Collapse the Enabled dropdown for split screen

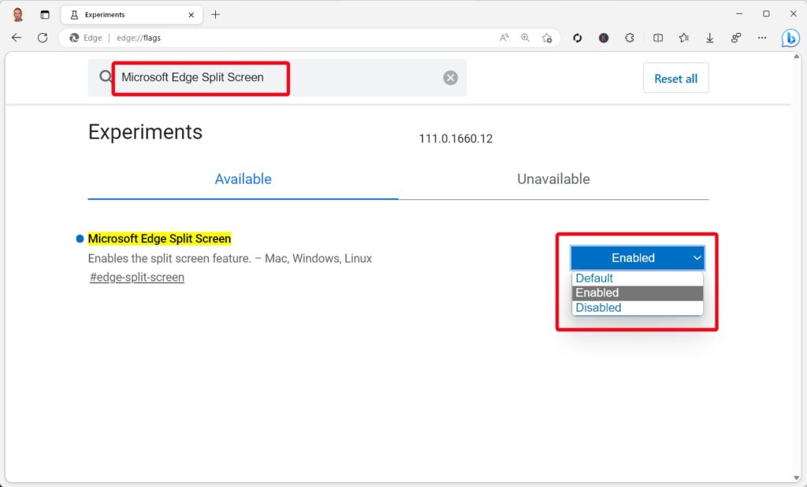pos(637,258)
